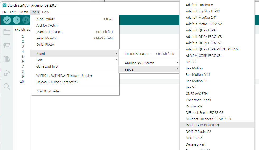Click line number 10 in editor gutter

coord(22,81)
